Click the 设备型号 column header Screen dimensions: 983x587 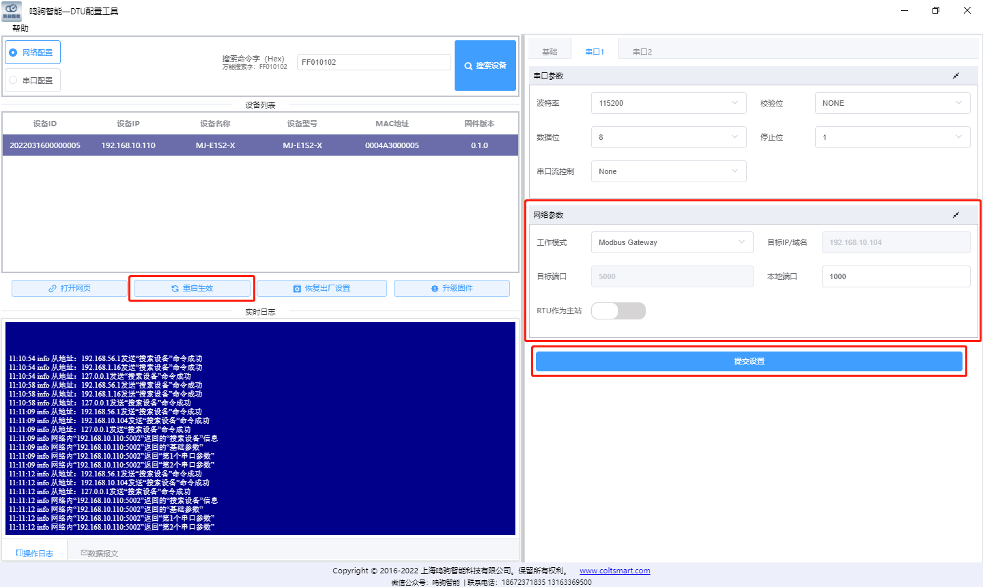(302, 124)
